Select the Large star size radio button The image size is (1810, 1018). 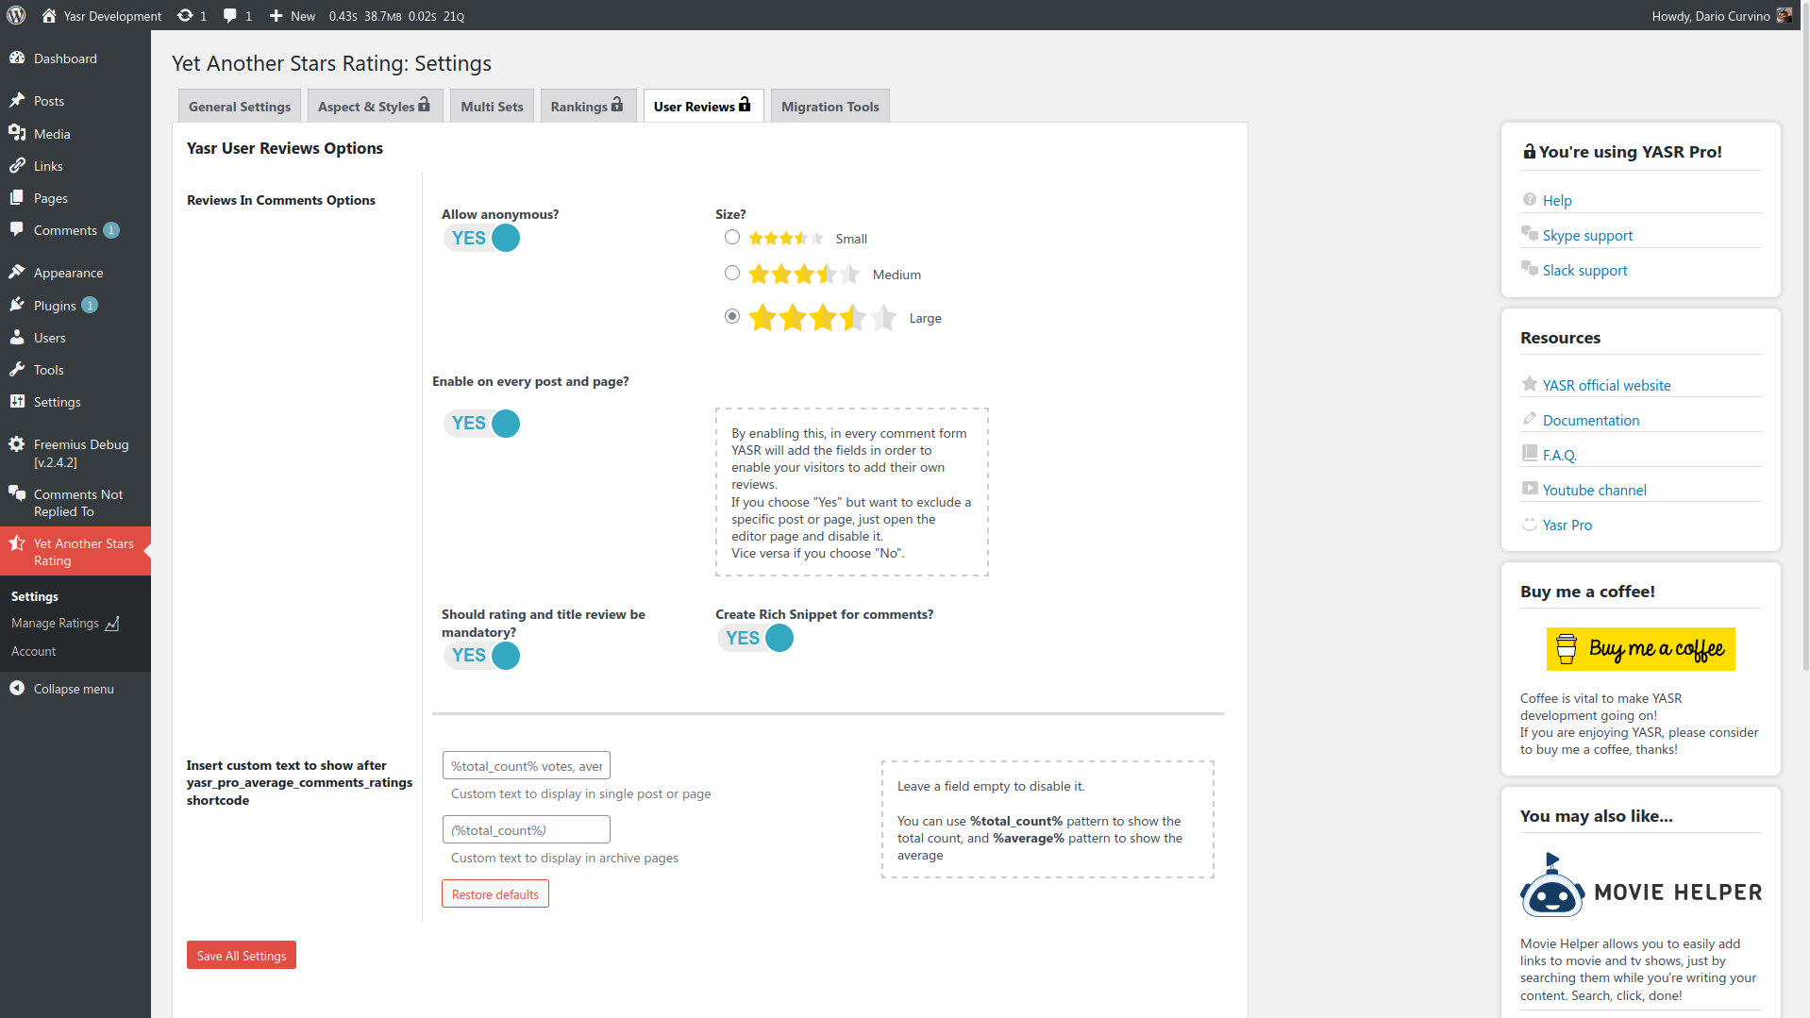[x=732, y=316]
